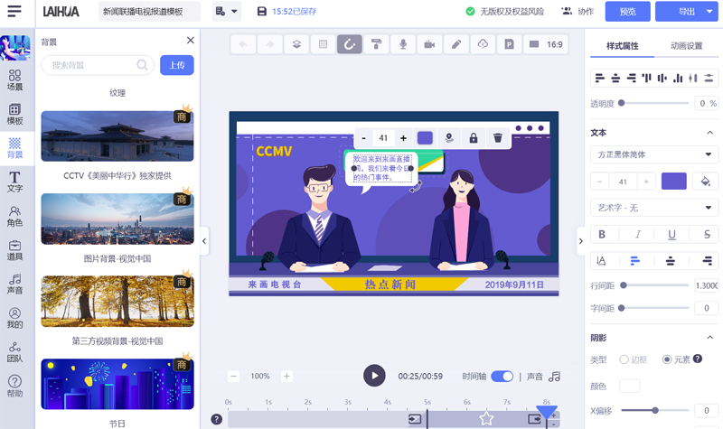The height and width of the screenshot is (429, 723).
Task: Increase font size in floating toolbar
Action: 403,138
